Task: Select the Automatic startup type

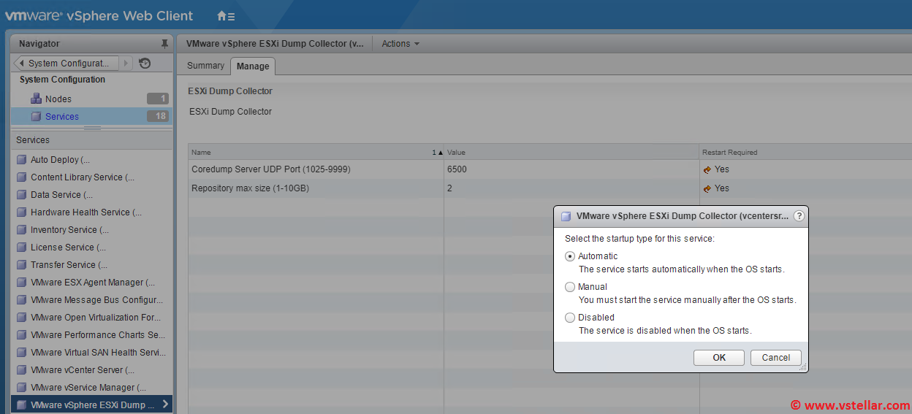Action: coord(570,256)
